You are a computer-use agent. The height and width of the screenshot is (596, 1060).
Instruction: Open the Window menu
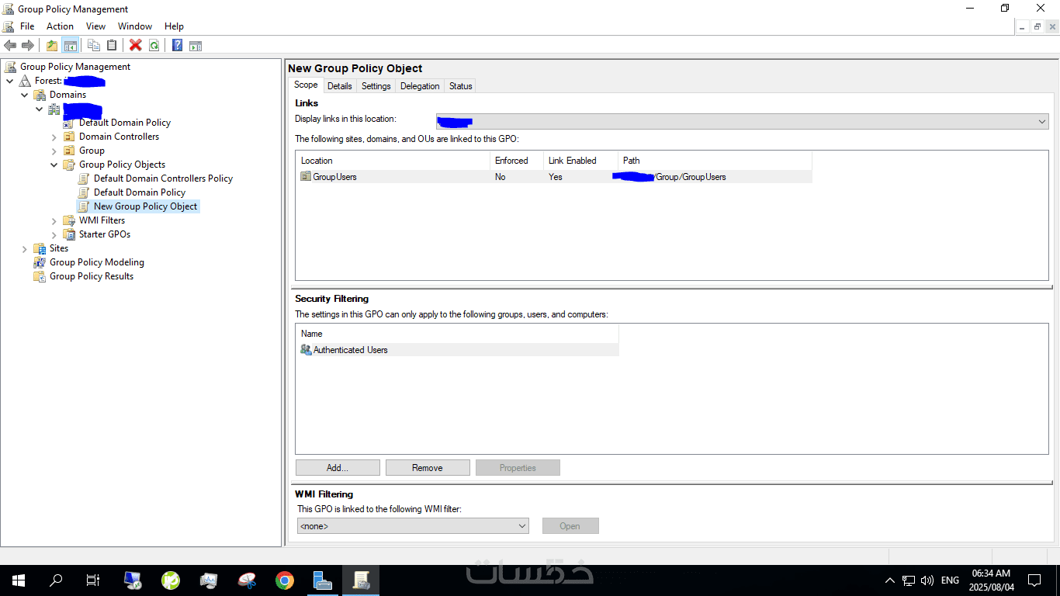click(135, 26)
